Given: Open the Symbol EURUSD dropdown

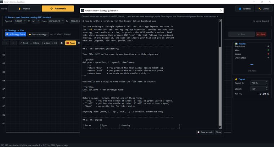Looking at the screenshot, I should tap(20, 21).
